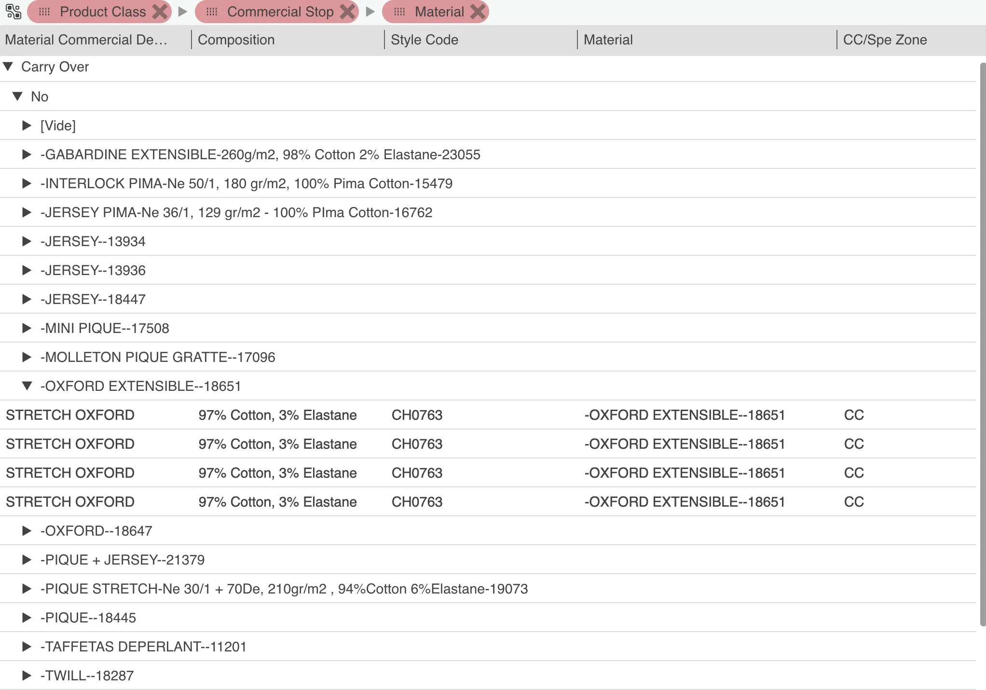Screen dimensions: 986x690
Task: Remove the Commercial Stop grouping chip
Action: [347, 12]
